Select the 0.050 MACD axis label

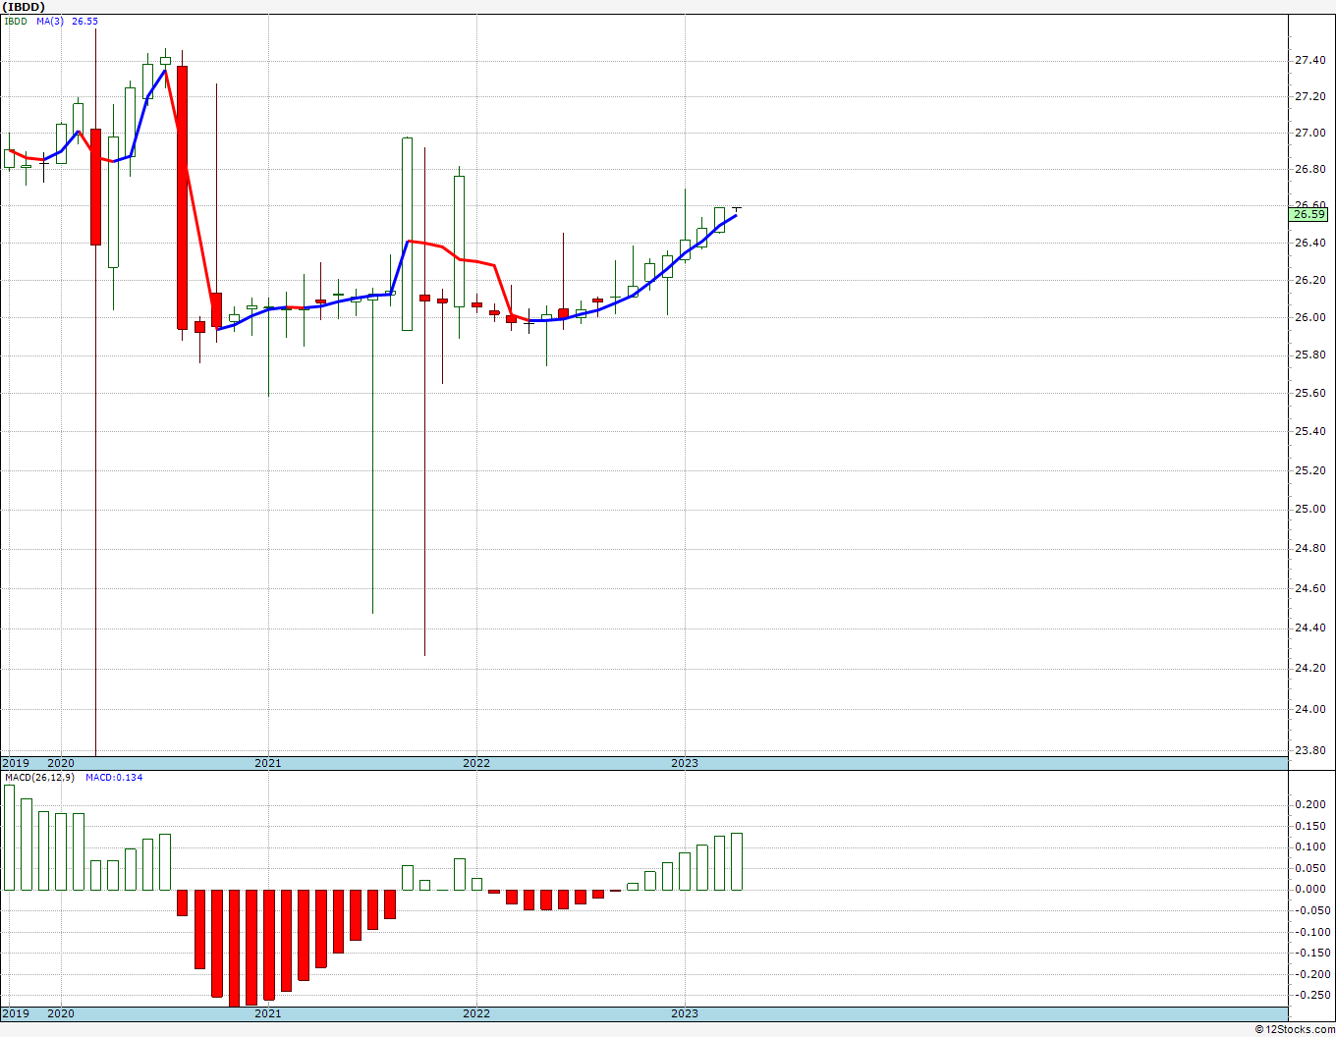[x=1309, y=868]
